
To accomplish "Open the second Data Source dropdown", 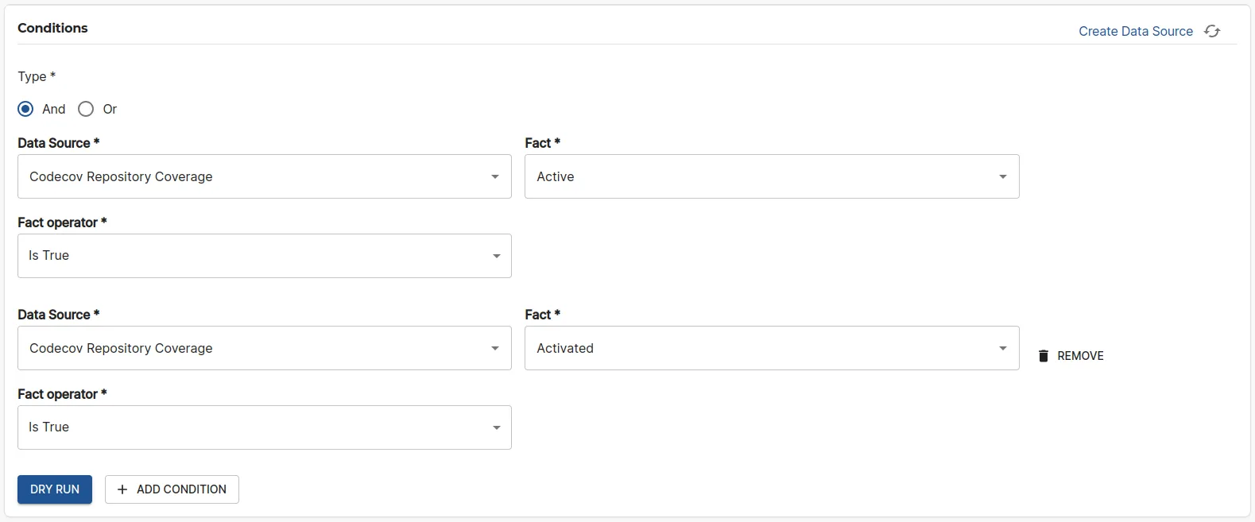I will [264, 348].
